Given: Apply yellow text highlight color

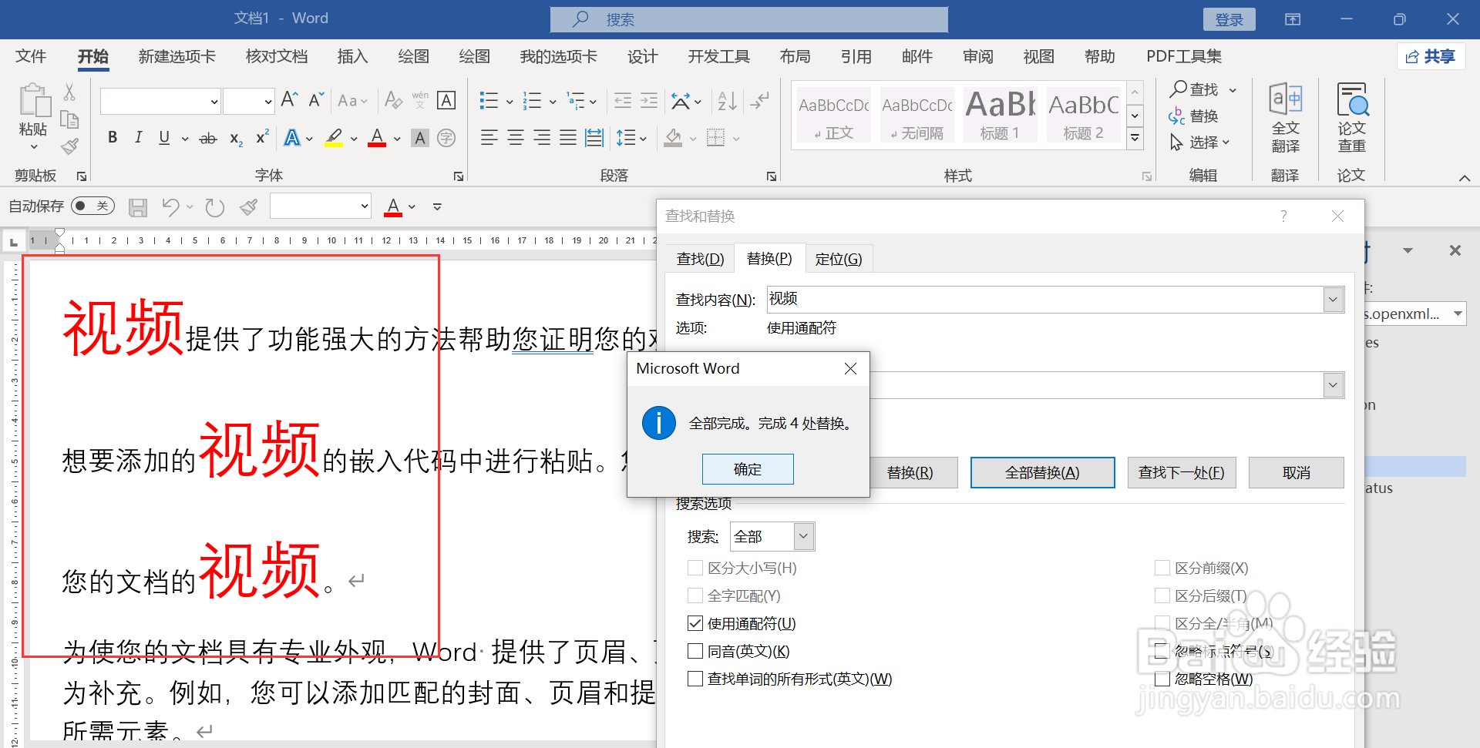Looking at the screenshot, I should pyautogui.click(x=334, y=138).
